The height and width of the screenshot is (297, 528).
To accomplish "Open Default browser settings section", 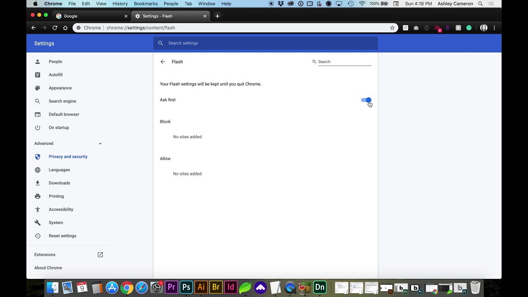I will point(64,114).
